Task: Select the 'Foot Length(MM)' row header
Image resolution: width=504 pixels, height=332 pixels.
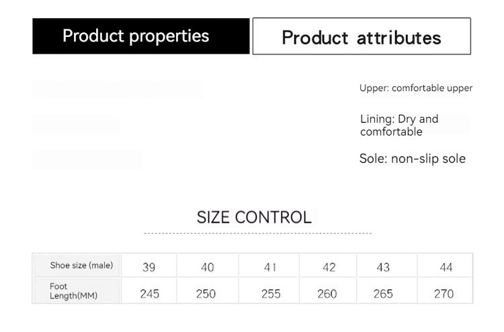Action: click(x=73, y=291)
